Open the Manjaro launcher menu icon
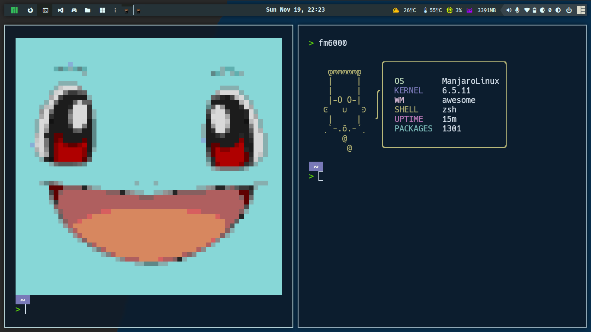 click(14, 10)
